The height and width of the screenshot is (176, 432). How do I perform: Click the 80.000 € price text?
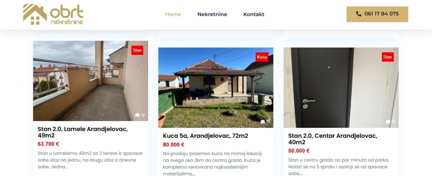click(x=173, y=145)
